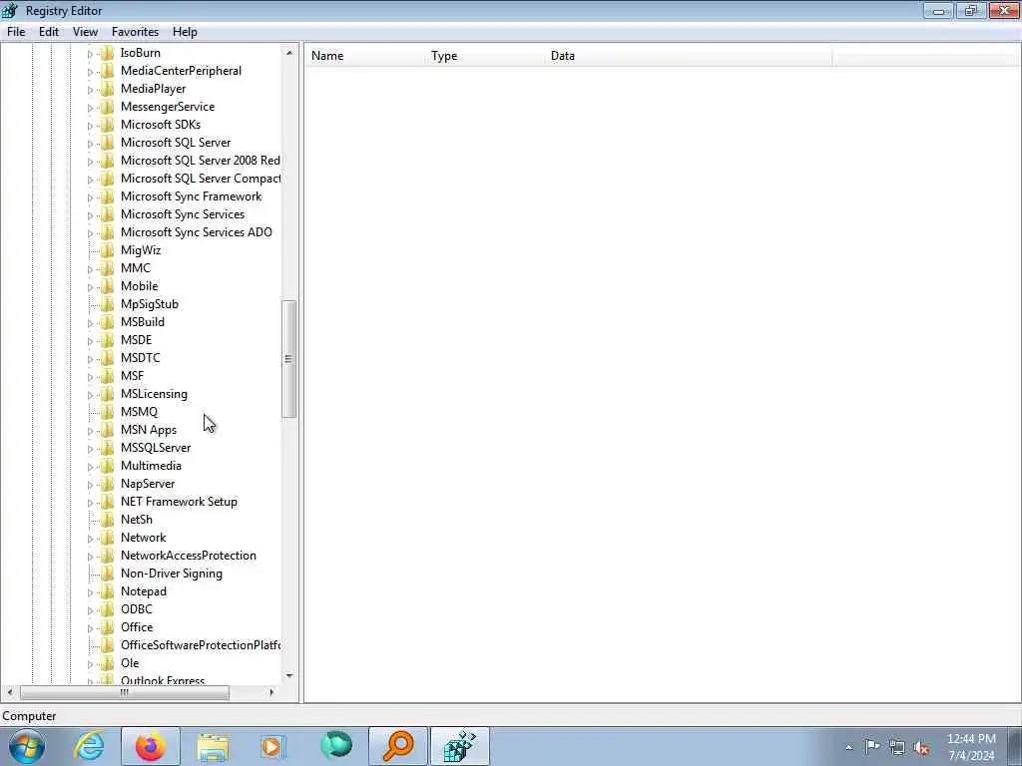1022x766 pixels.
Task: Sort values by the Data column header
Action: tap(689, 56)
